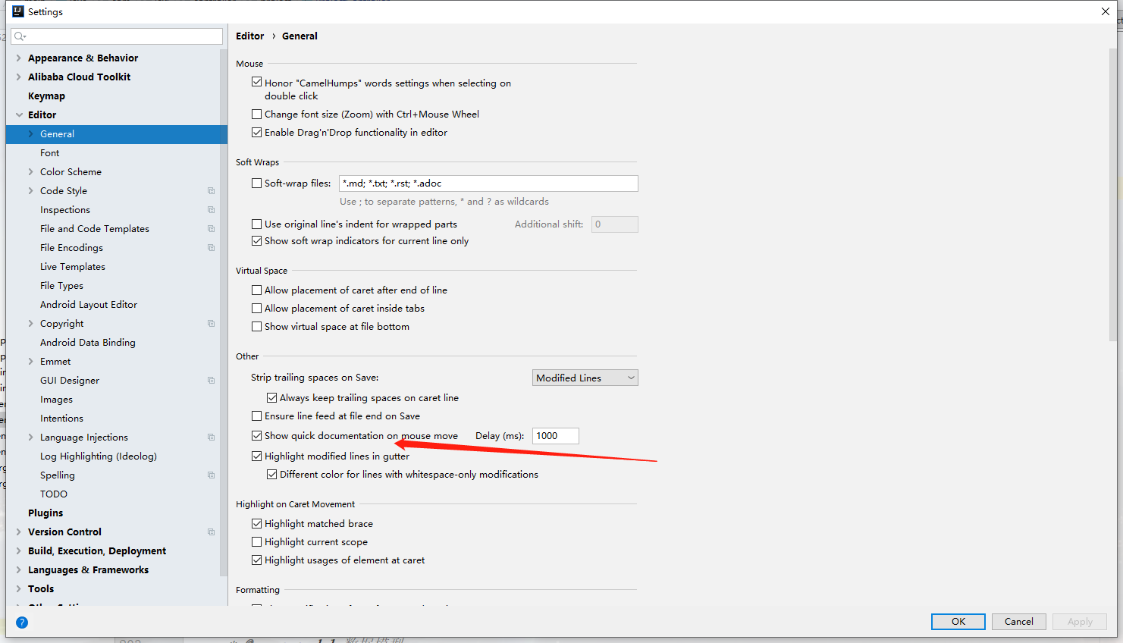1123x643 pixels.
Task: Click the project-level icon beside Version Control
Action: (x=211, y=532)
